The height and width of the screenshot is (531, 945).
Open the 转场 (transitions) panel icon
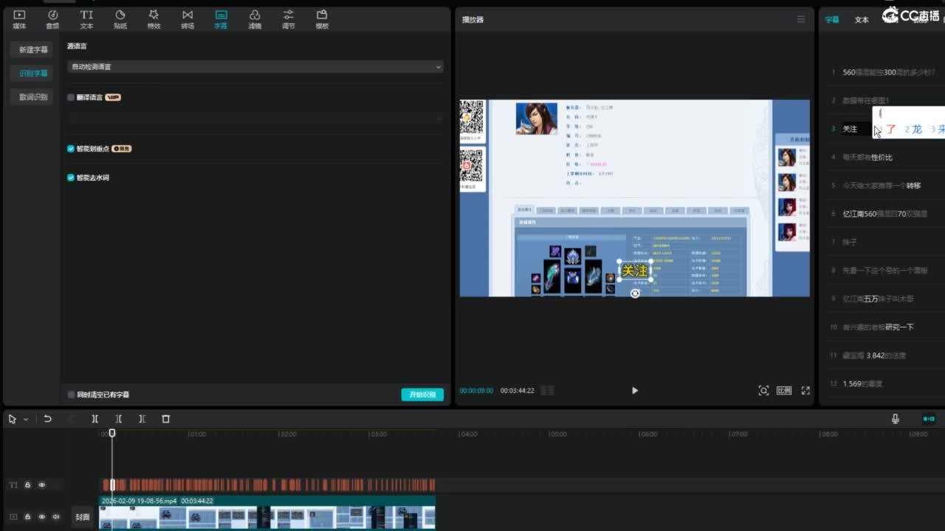(x=188, y=19)
